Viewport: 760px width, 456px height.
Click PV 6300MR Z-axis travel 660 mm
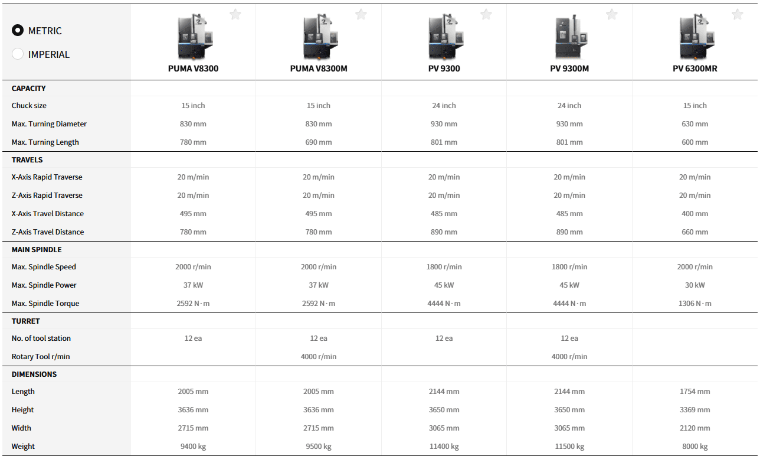tap(695, 232)
